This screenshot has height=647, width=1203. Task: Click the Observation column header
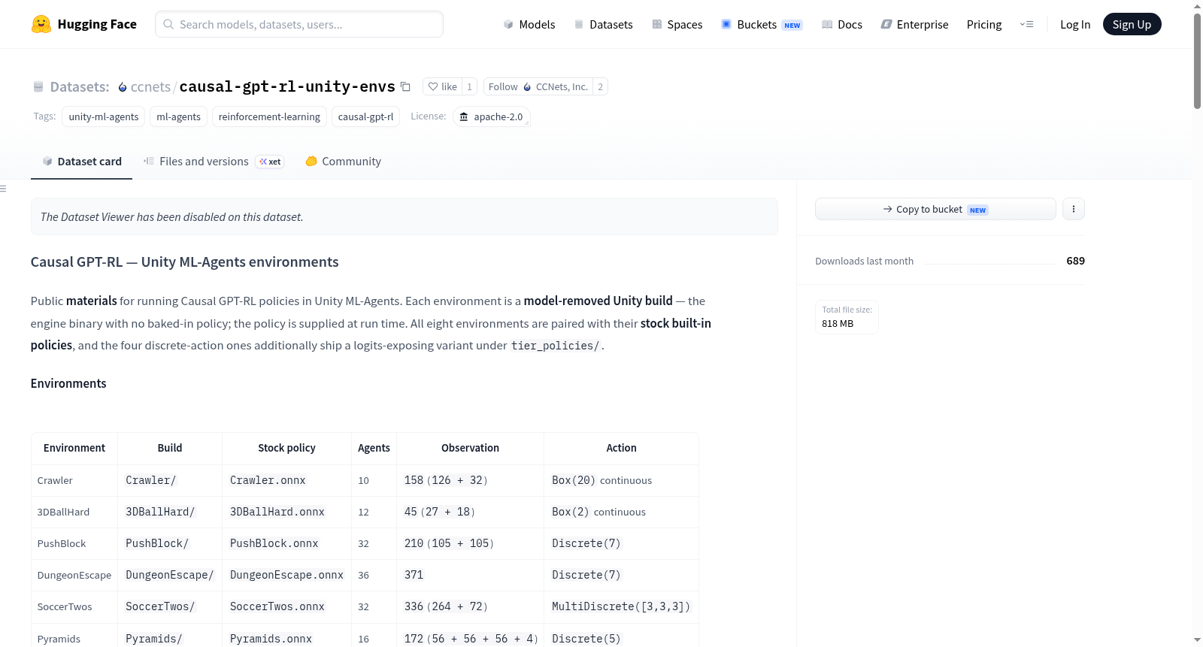click(470, 449)
